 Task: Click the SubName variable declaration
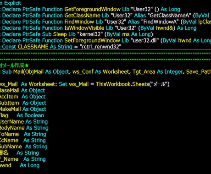click(11, 147)
